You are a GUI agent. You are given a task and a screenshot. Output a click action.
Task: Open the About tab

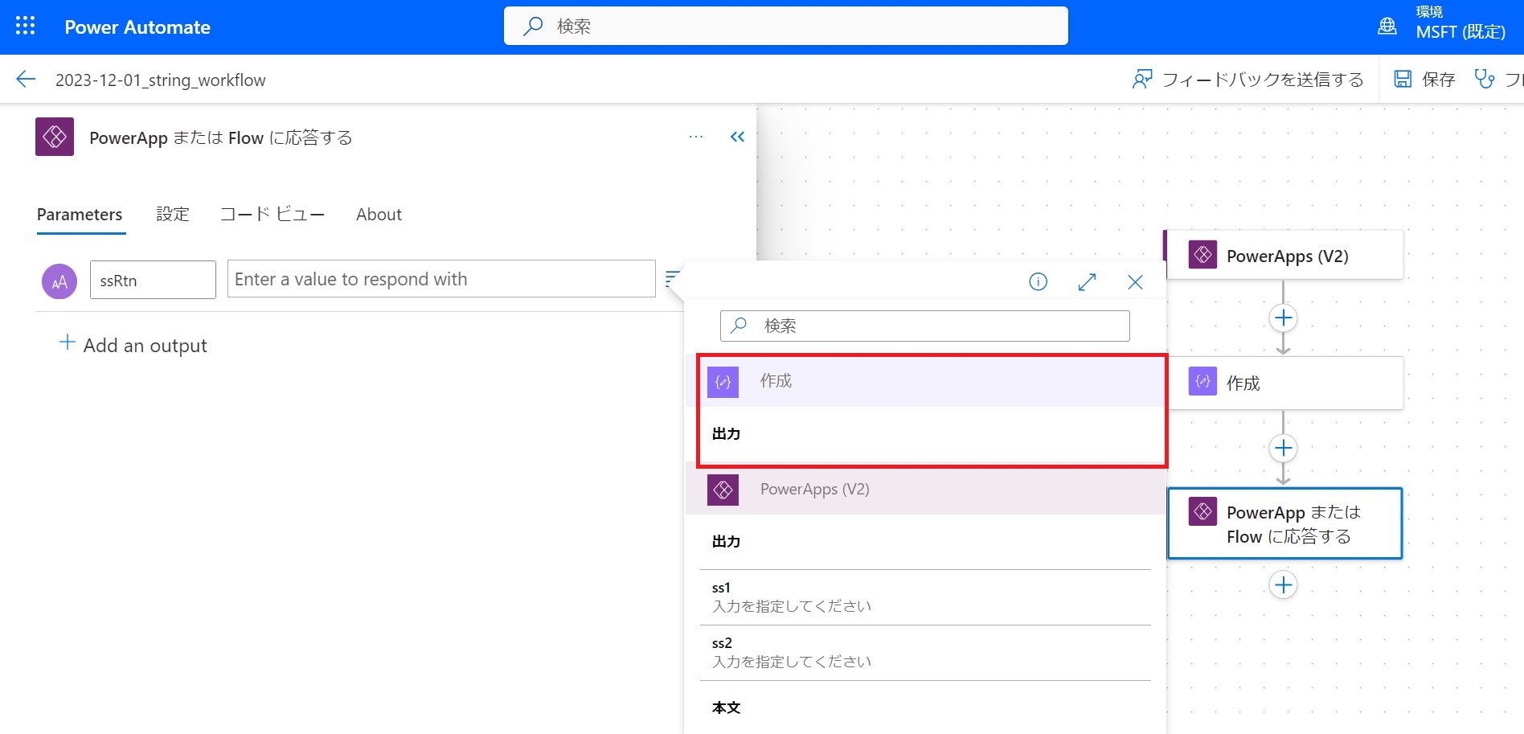point(379,215)
